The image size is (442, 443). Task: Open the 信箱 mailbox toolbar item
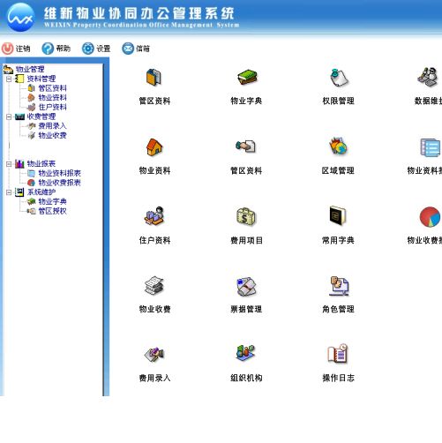136,49
